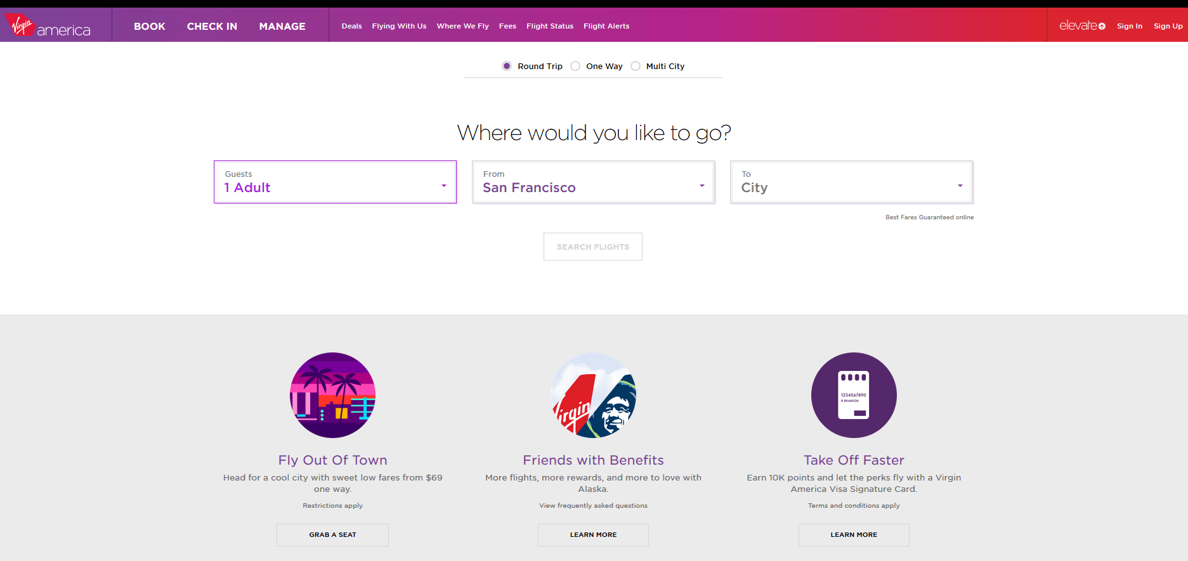Click the purple credit card icon

854,395
